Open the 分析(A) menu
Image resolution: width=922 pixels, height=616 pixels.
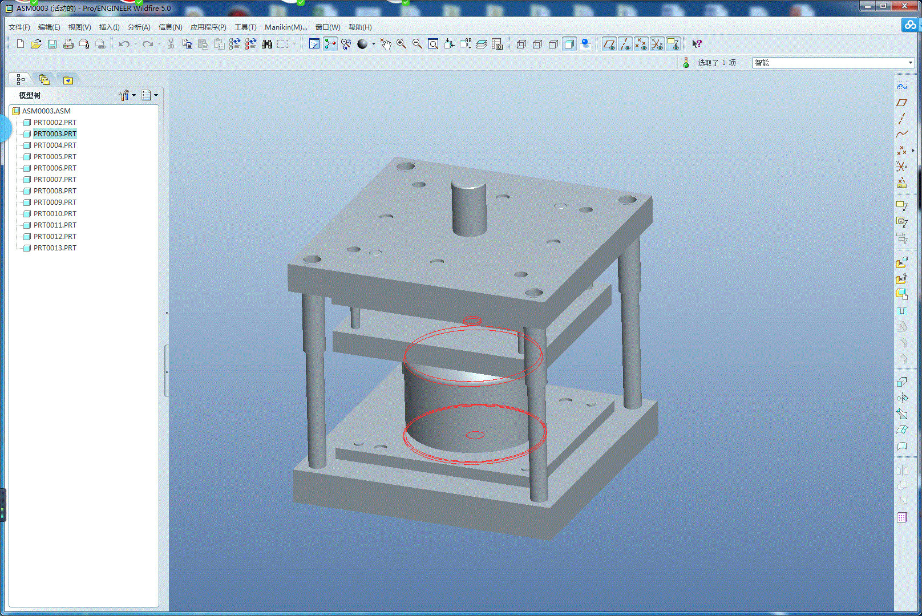[139, 27]
